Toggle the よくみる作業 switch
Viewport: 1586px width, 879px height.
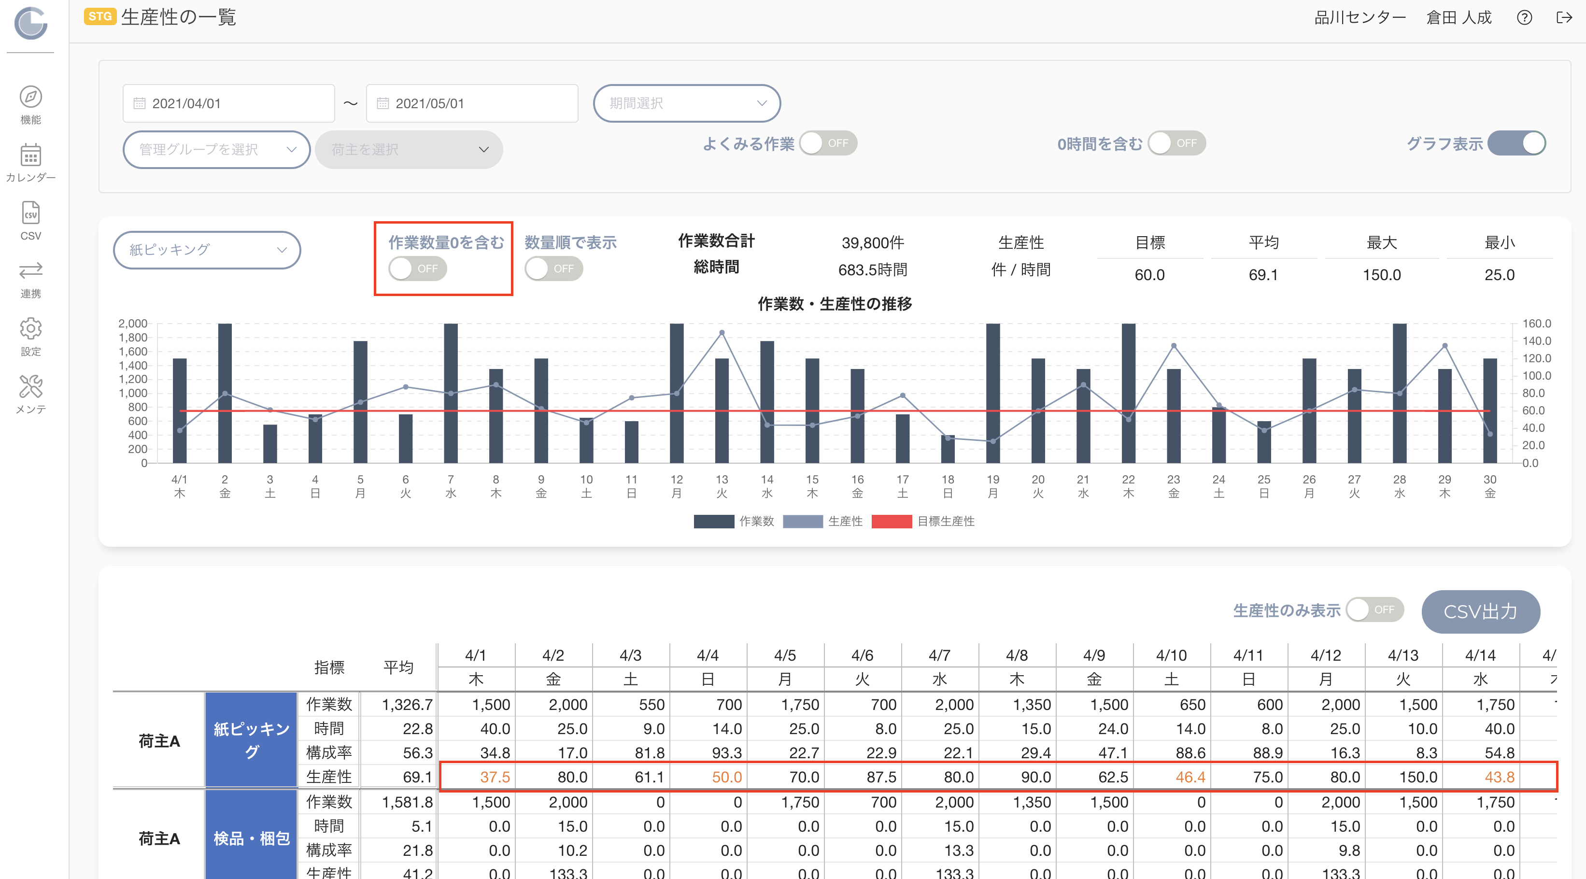[828, 143]
